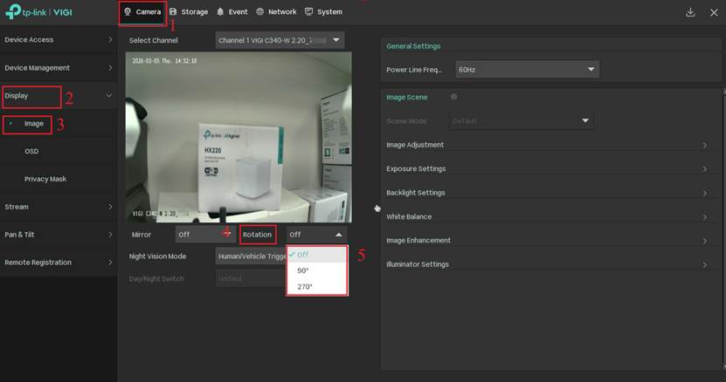Open Privacy Mask in sidebar
The width and height of the screenshot is (726, 382).
point(45,179)
